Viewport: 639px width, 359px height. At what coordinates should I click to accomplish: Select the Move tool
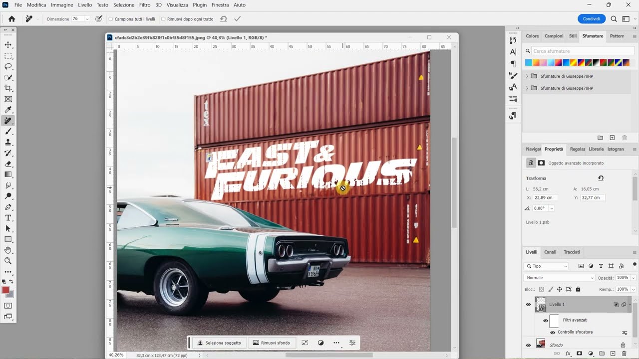tap(8, 45)
